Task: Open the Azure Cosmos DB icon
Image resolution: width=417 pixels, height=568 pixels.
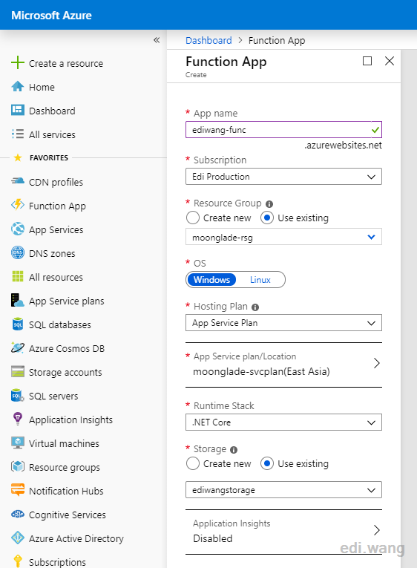Action: pyautogui.click(x=17, y=347)
